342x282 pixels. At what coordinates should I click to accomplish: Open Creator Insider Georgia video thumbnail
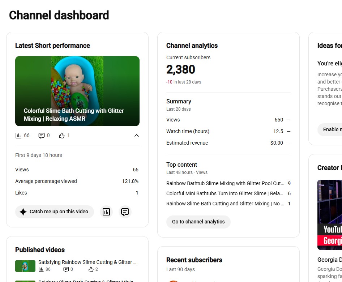coord(330,215)
